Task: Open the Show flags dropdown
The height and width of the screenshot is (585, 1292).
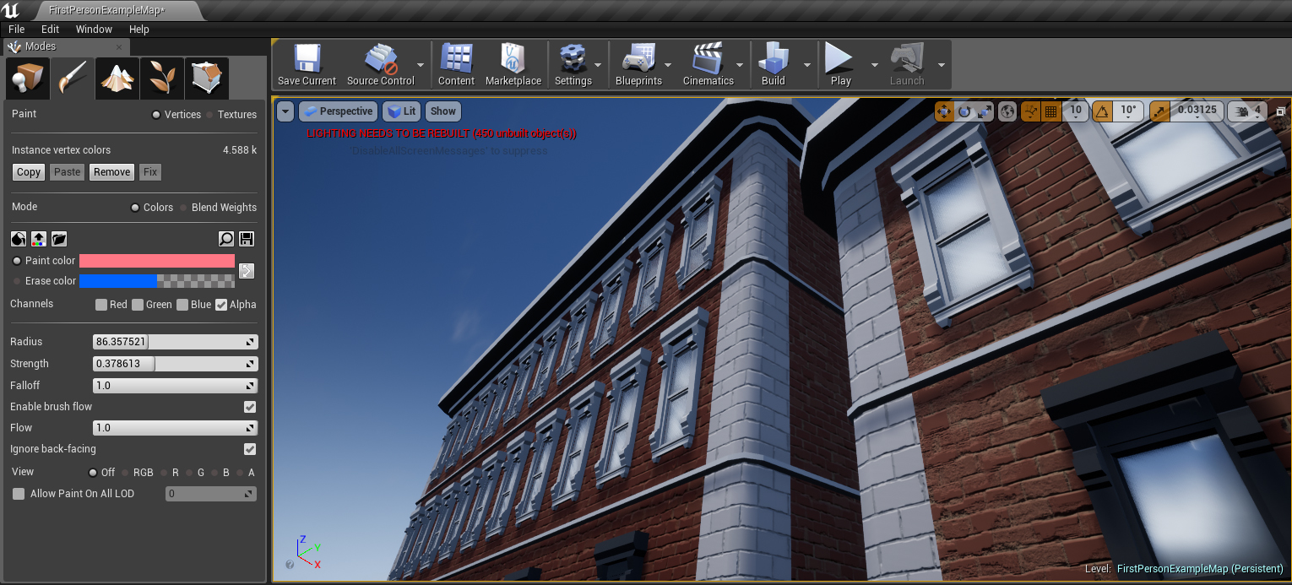Action: 442,111
